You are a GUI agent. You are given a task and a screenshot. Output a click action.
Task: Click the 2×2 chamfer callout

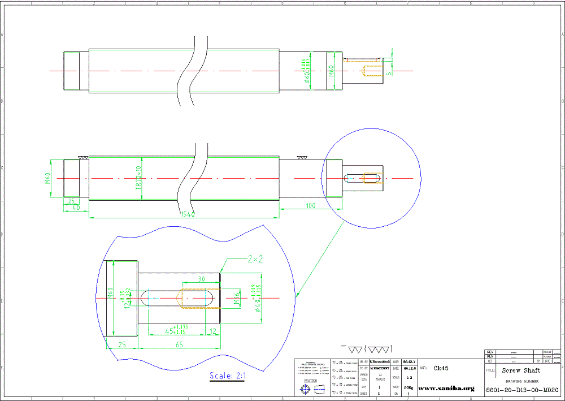pos(255,258)
